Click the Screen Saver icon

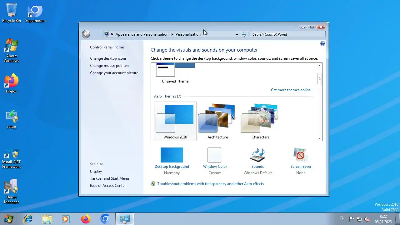click(301, 155)
